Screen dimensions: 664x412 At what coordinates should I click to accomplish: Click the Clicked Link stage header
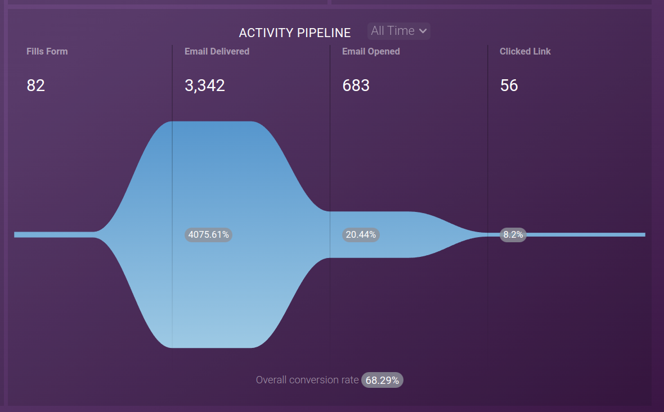coord(524,51)
